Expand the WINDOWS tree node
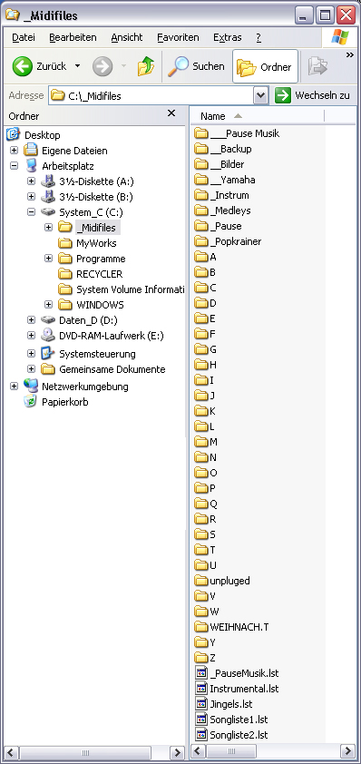 (49, 305)
